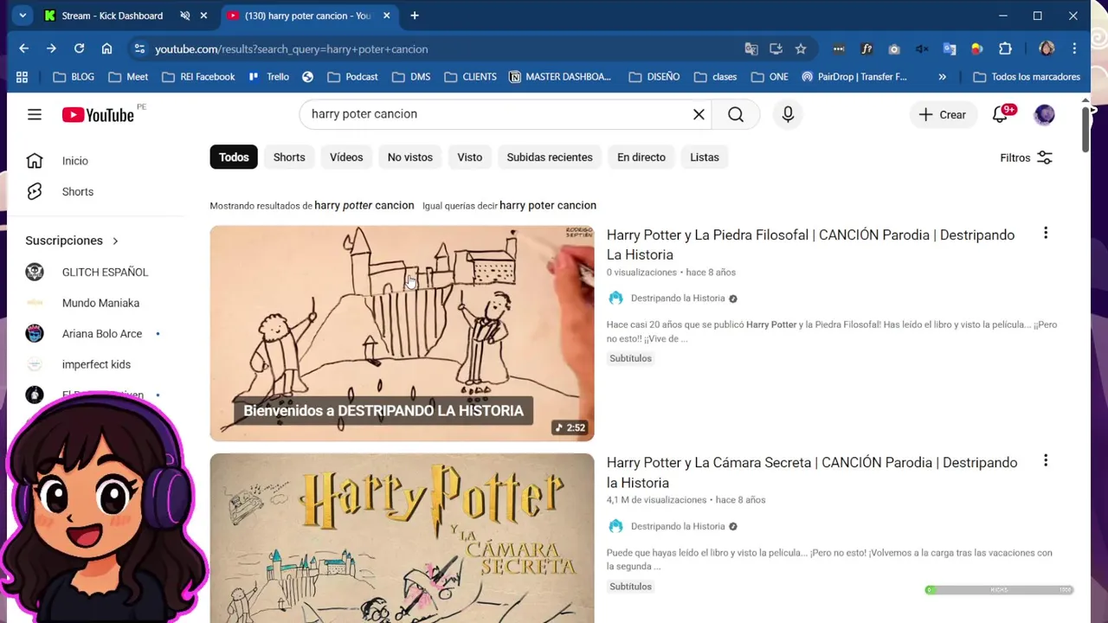This screenshot has height=623, width=1108.
Task: Open Harry Potter y La Piedra Filosofal title
Action: pyautogui.click(x=810, y=244)
